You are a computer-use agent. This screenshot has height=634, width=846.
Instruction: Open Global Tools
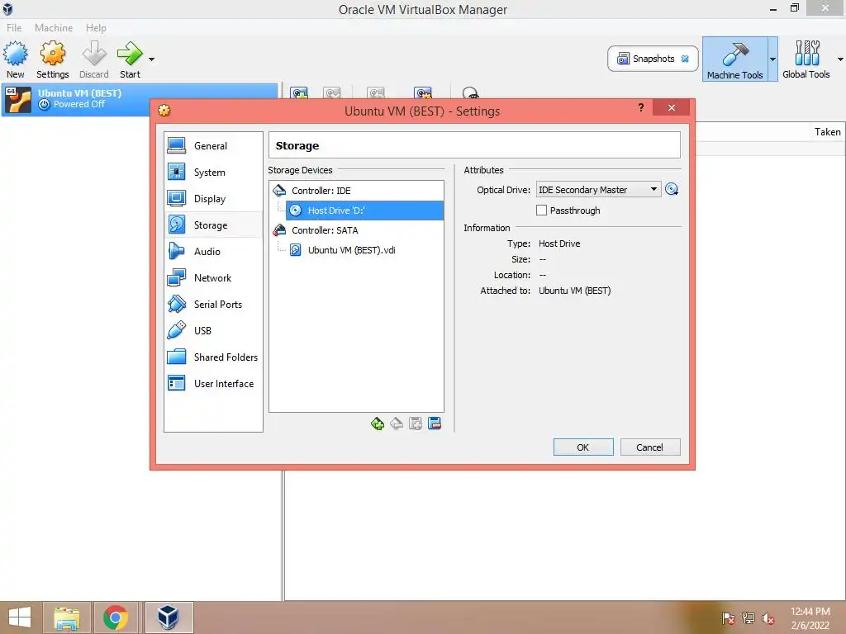[x=806, y=59]
